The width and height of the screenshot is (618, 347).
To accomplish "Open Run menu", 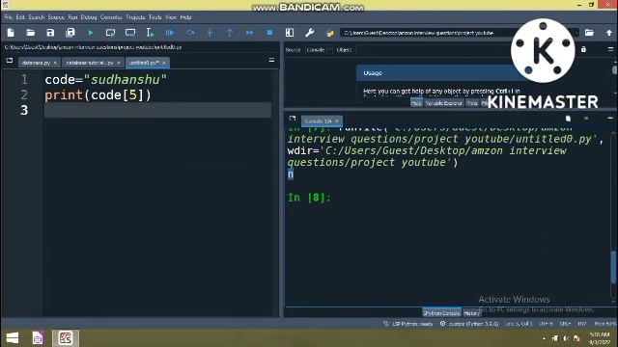I will pyautogui.click(x=72, y=17).
